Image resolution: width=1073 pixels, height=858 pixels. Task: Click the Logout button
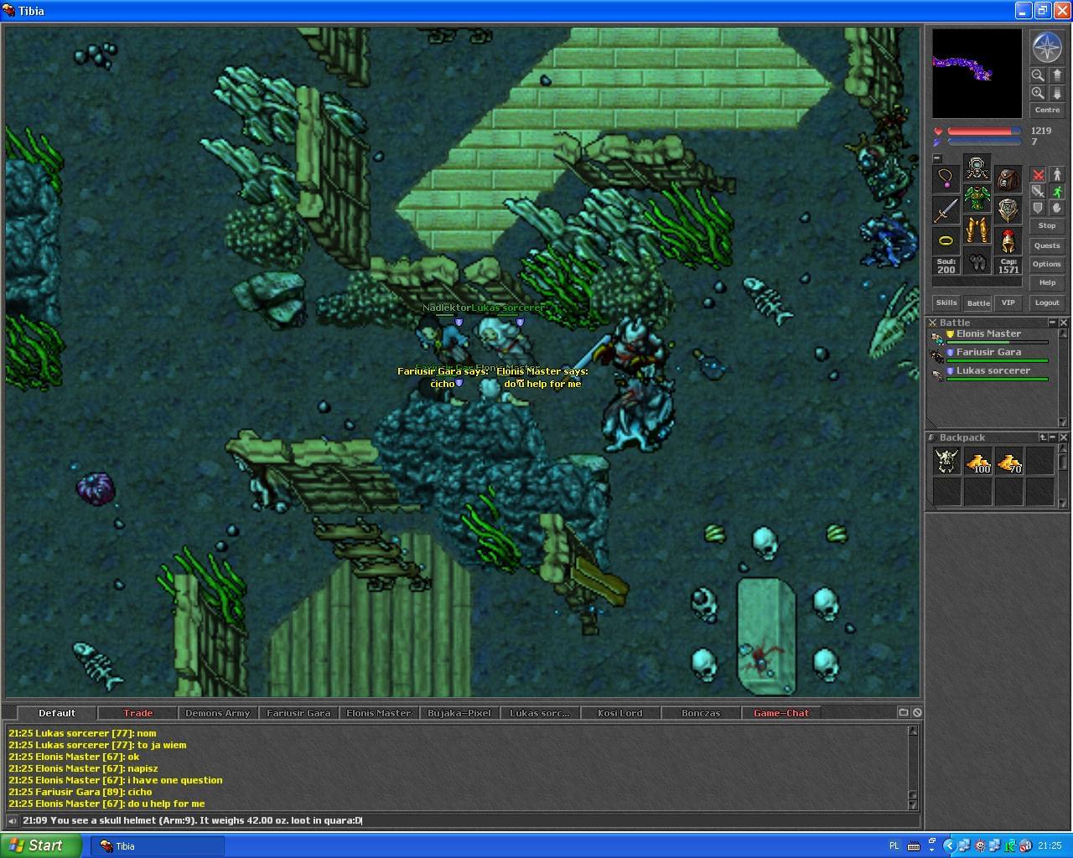[x=1047, y=302]
